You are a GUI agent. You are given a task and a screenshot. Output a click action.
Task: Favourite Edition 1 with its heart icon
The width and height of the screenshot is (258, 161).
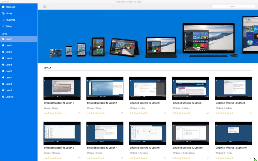click(79, 113)
